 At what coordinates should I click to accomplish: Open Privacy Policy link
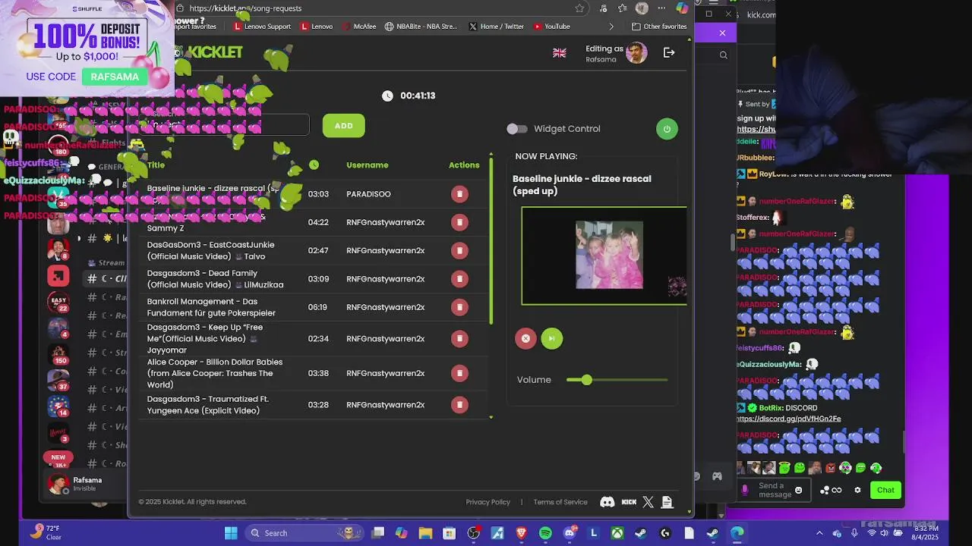tap(488, 502)
